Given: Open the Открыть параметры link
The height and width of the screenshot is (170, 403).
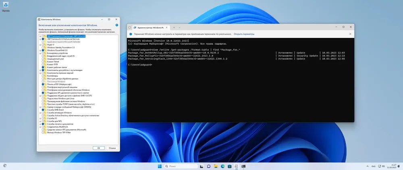Looking at the screenshot, I should [x=244, y=34].
